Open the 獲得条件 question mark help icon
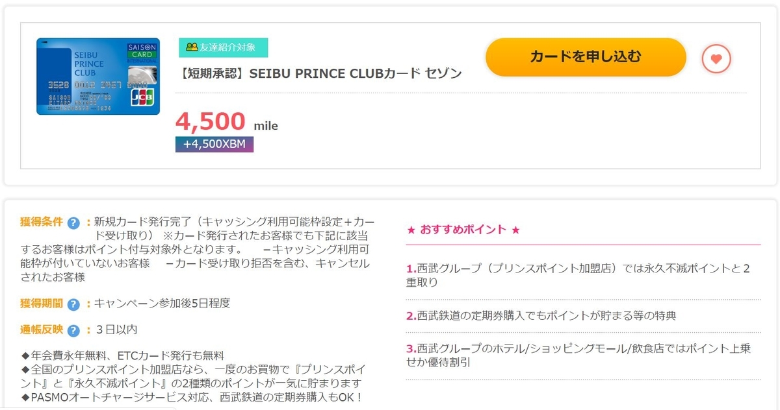Image resolution: width=780 pixels, height=410 pixels. pyautogui.click(x=73, y=222)
